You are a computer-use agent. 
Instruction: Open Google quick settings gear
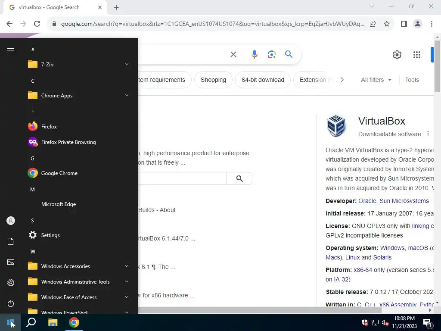pos(397,55)
